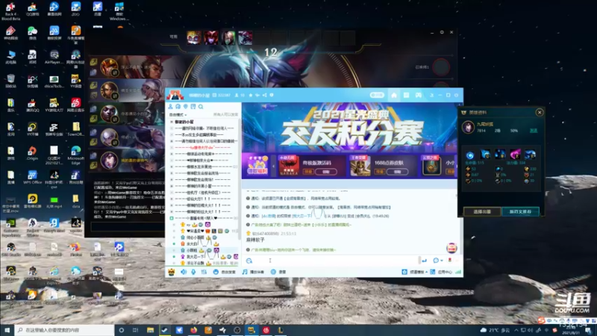Search channels with the magnifier icon
Screen dimensions: 597x336
[201, 107]
